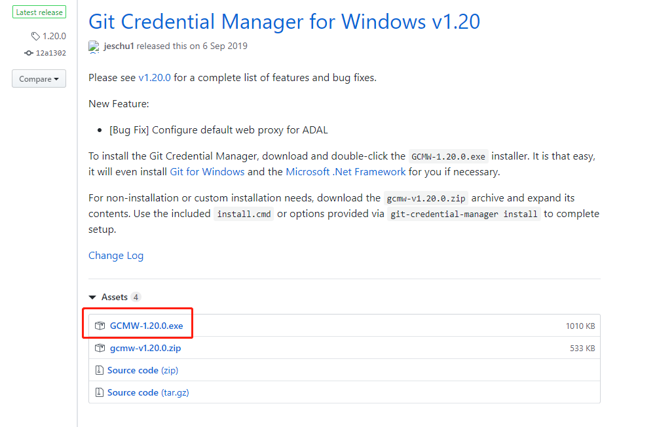Click the zip file icon beside Source code (zip)
The image size is (657, 427).
click(100, 370)
